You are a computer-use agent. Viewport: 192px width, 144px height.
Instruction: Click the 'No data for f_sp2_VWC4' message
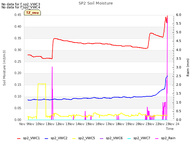pos(21,7)
